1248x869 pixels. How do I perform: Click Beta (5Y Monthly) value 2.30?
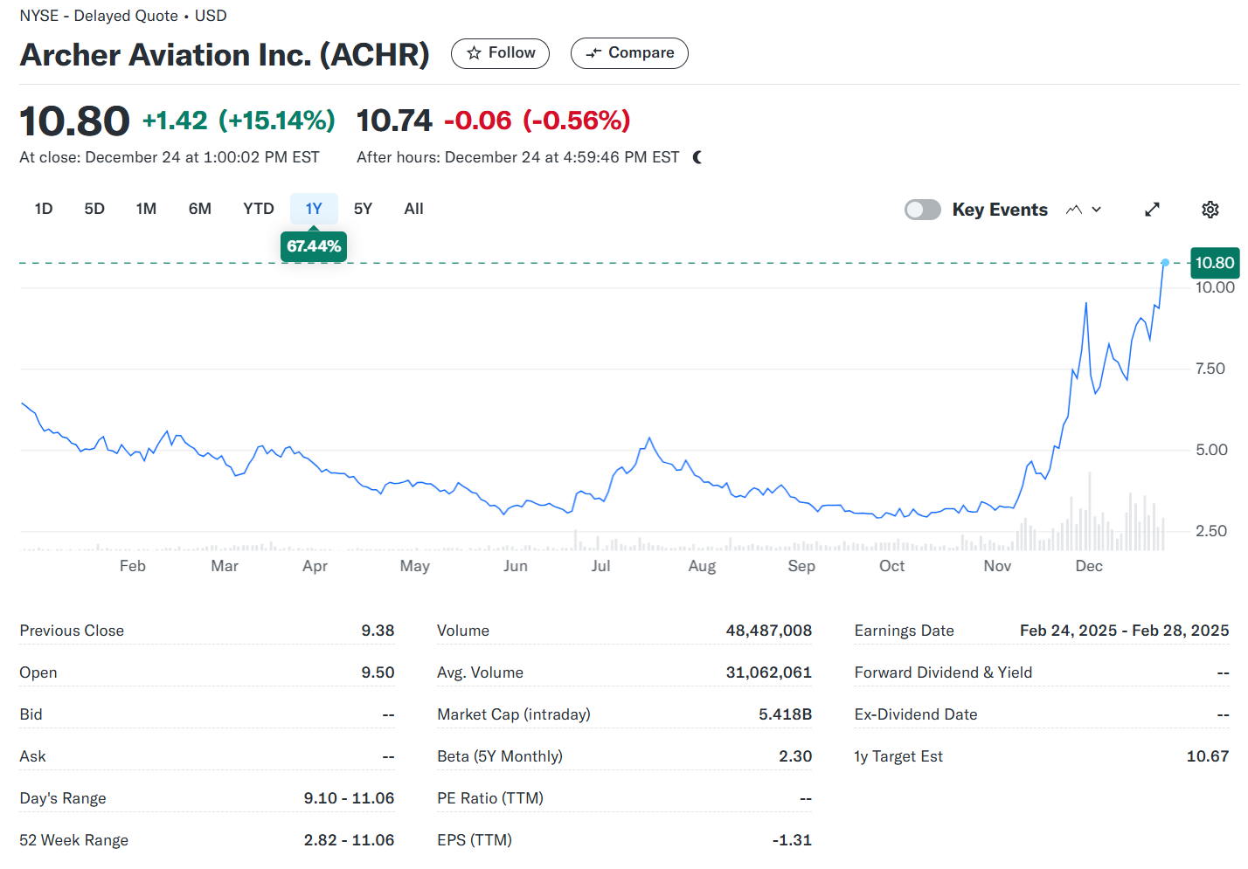[x=795, y=756]
